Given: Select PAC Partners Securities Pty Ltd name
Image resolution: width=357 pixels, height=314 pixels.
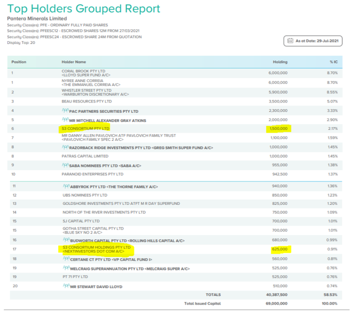Looking at the screenshot, I should 104,111.
